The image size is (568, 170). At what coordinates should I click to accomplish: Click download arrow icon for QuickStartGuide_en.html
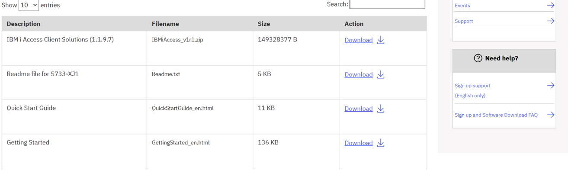pos(381,109)
